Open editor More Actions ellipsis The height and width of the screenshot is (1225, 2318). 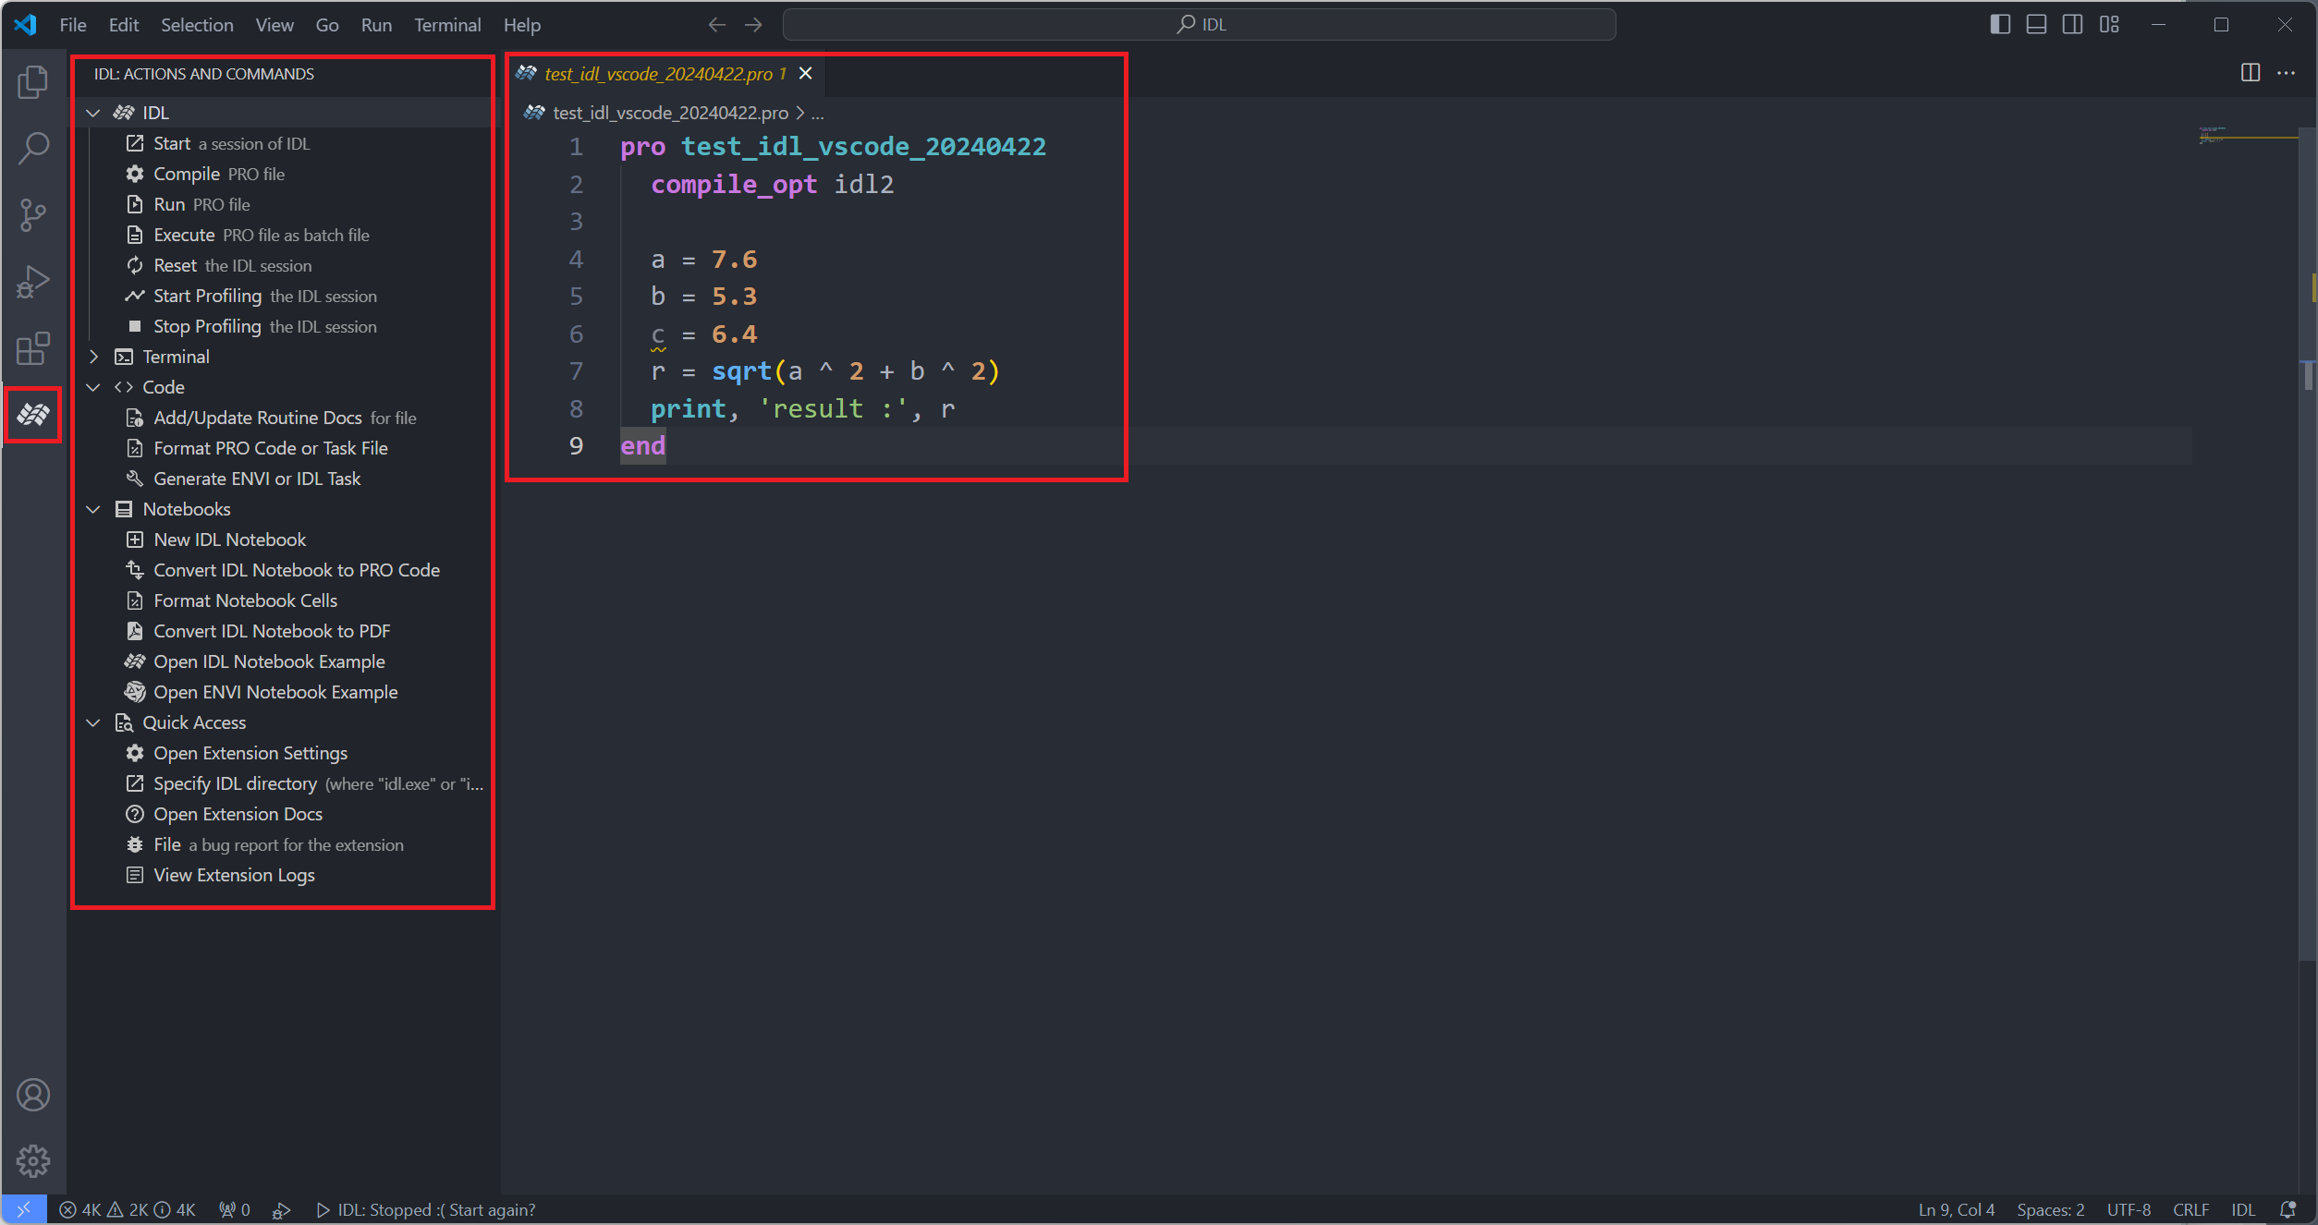point(2287,73)
